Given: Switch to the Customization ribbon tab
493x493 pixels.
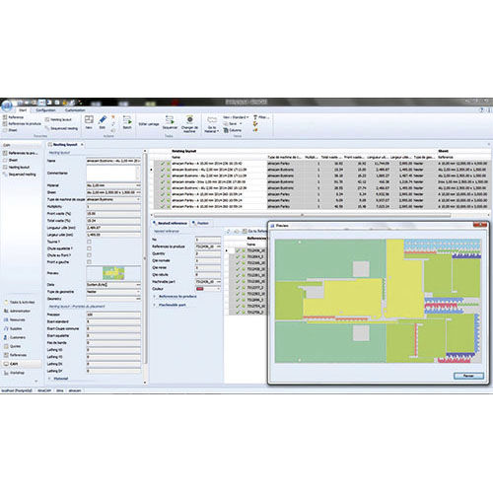Looking at the screenshot, I should pyautogui.click(x=75, y=110).
